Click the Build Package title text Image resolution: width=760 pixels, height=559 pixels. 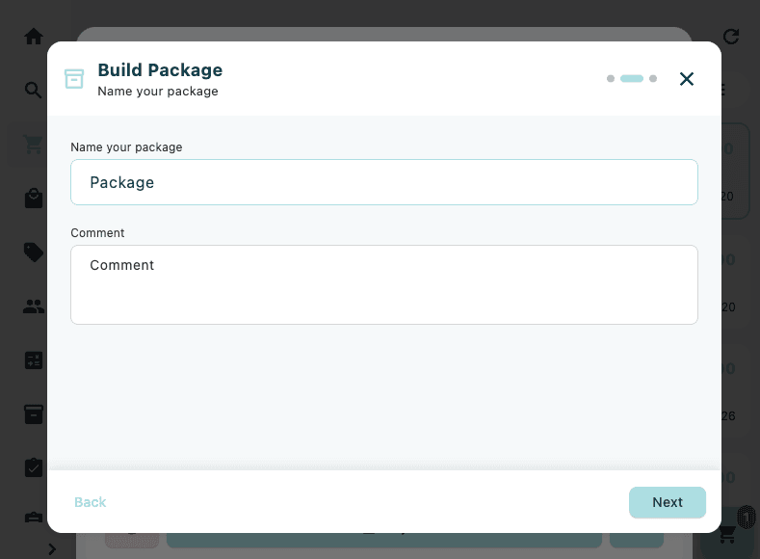click(160, 70)
